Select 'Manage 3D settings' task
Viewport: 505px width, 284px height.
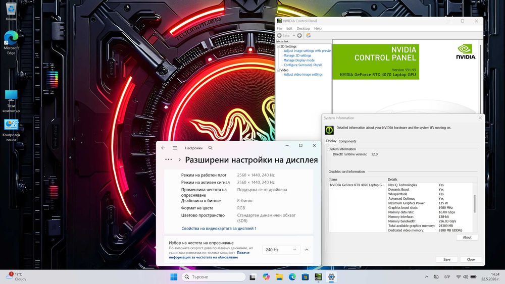297,55
